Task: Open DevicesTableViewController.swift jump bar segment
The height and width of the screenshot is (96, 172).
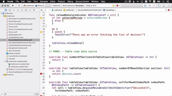Action: pos(89,10)
